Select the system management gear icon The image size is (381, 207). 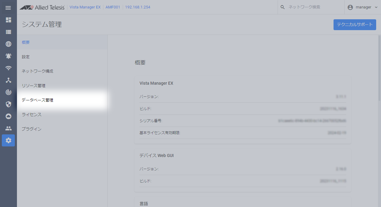pos(8,140)
